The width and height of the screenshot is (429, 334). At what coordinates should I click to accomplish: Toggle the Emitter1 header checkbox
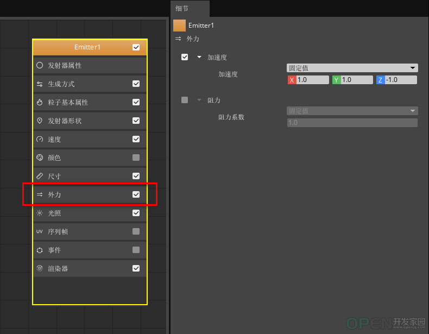[136, 47]
